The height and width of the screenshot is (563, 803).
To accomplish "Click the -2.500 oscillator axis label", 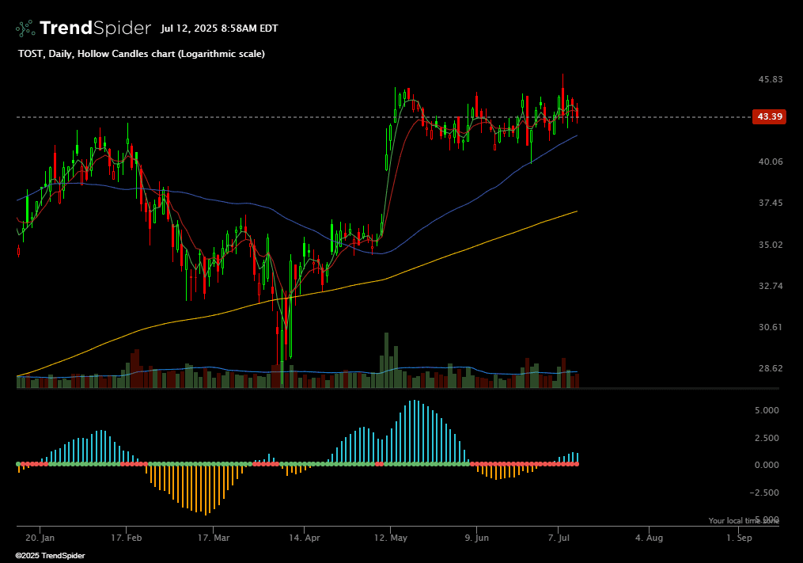I will click(x=764, y=493).
